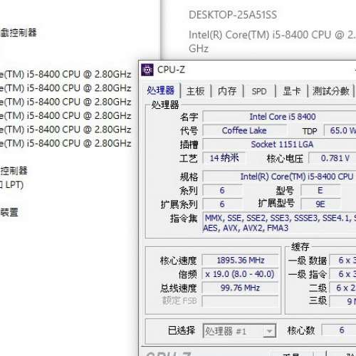Viewport: 356px width, 356px height.
Task: Click the 规格 specification field
Action: [x=280, y=177]
